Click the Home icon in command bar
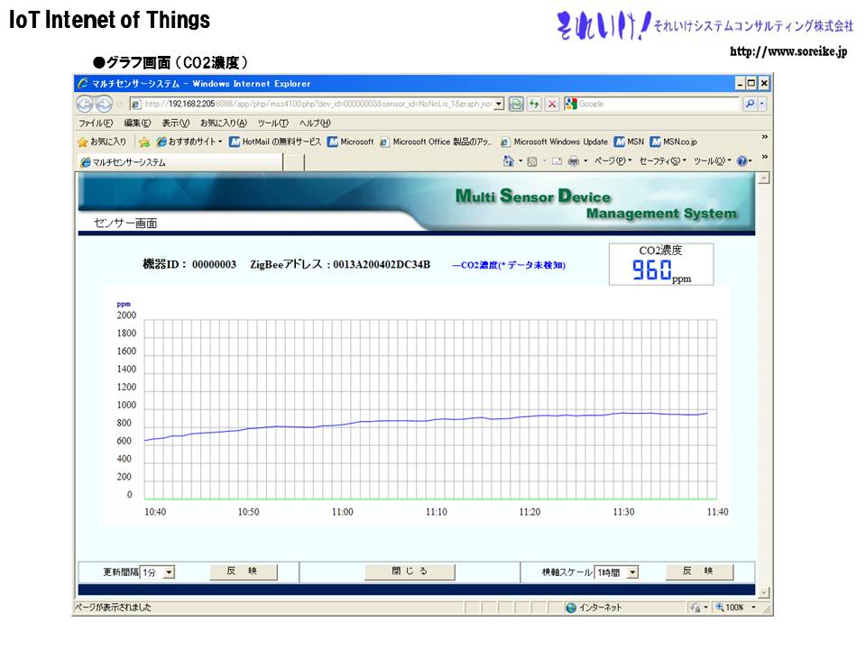Image resolution: width=866 pixels, height=649 pixels. pyautogui.click(x=508, y=161)
